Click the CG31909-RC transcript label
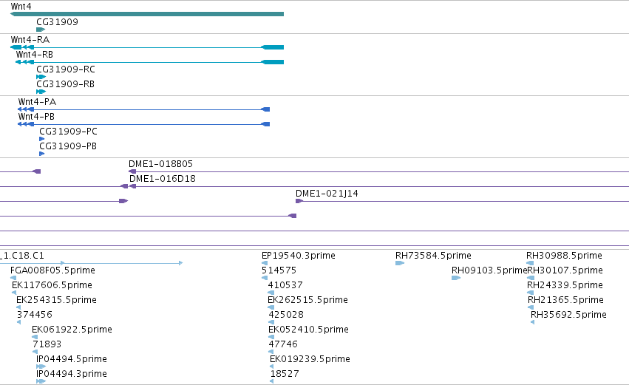 pos(66,69)
